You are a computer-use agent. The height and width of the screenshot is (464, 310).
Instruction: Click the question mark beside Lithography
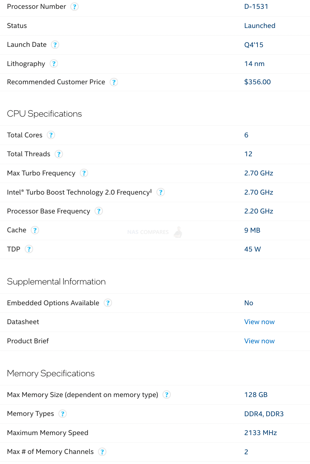coord(54,64)
